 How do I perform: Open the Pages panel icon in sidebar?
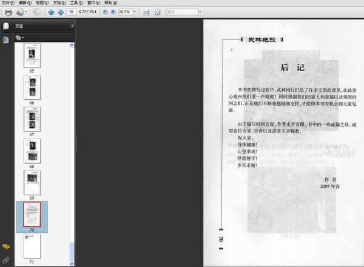[6, 26]
